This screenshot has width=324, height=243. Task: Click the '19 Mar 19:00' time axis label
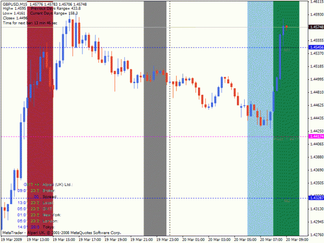point(116,240)
